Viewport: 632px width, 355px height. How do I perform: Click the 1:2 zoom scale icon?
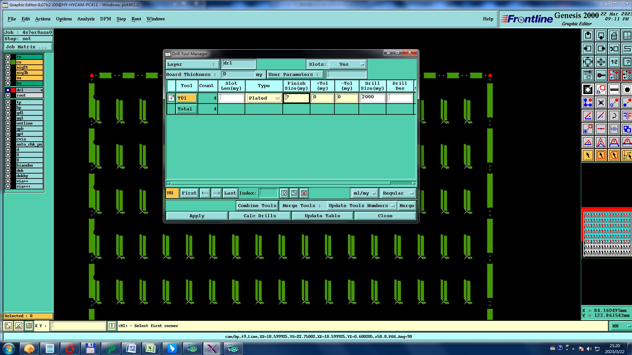614,62
